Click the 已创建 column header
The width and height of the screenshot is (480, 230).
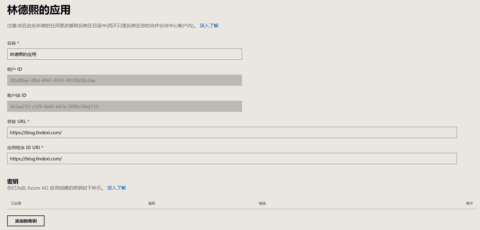point(16,203)
